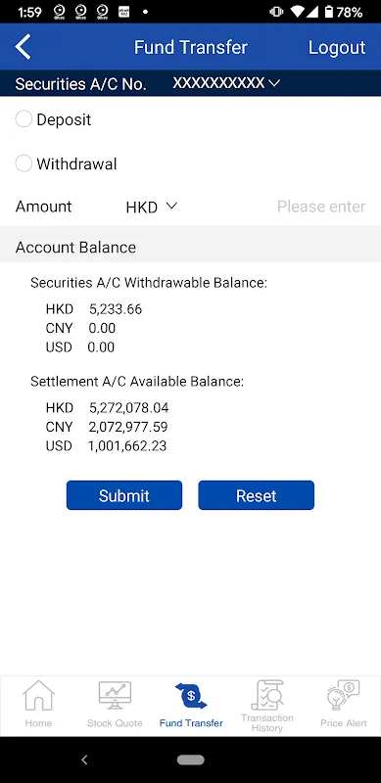Open the Home tab icon
The width and height of the screenshot is (381, 783).
tap(38, 696)
